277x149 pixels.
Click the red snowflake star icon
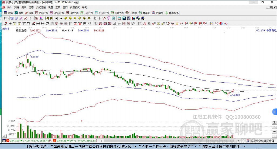pyautogui.click(x=61, y=23)
